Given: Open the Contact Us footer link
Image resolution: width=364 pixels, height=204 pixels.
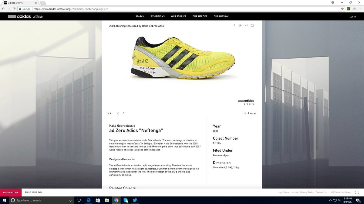Looking at the screenshot, I should (x=321, y=192).
